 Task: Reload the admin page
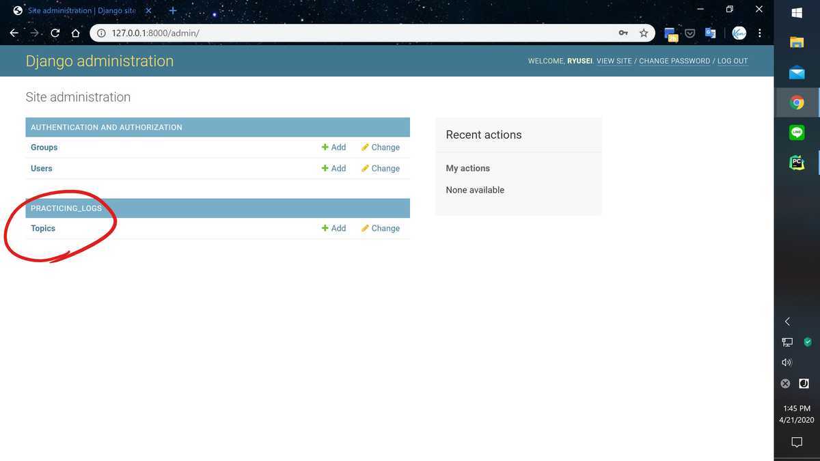tap(55, 33)
